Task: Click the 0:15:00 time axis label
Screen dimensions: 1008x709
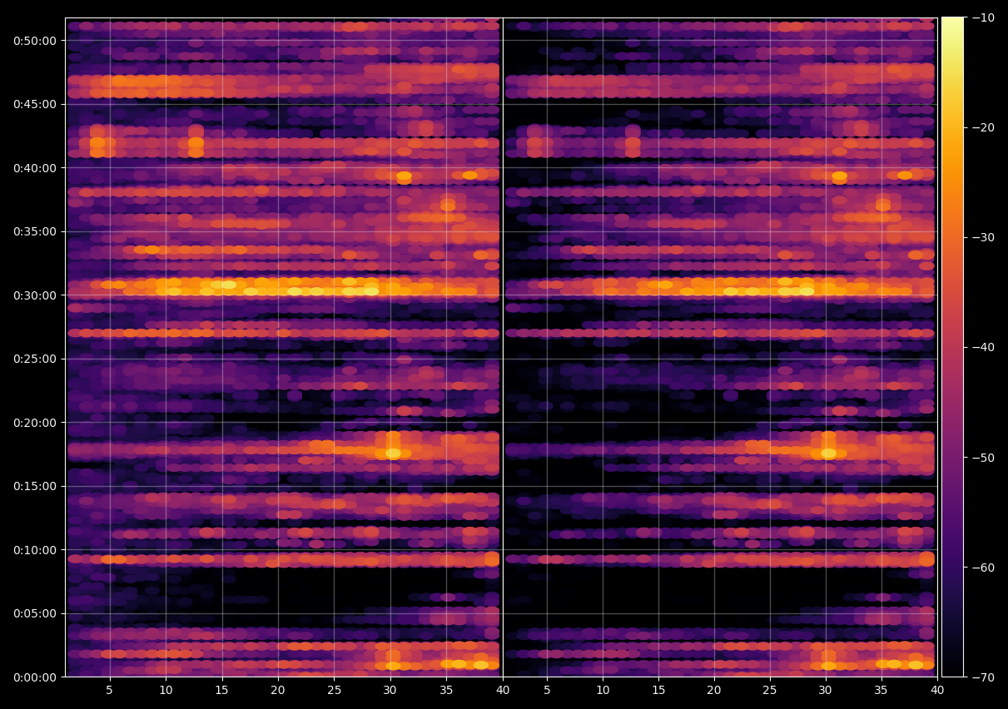Action: pos(35,486)
